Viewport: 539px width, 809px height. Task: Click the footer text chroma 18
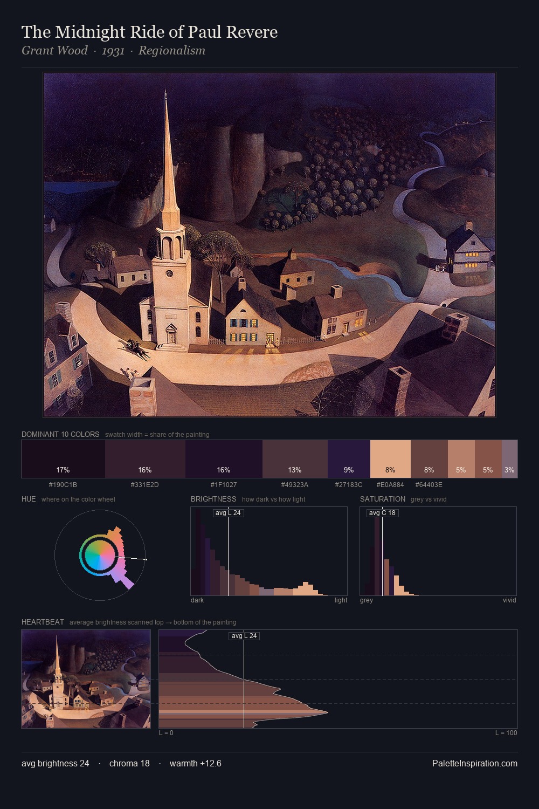pos(129,763)
